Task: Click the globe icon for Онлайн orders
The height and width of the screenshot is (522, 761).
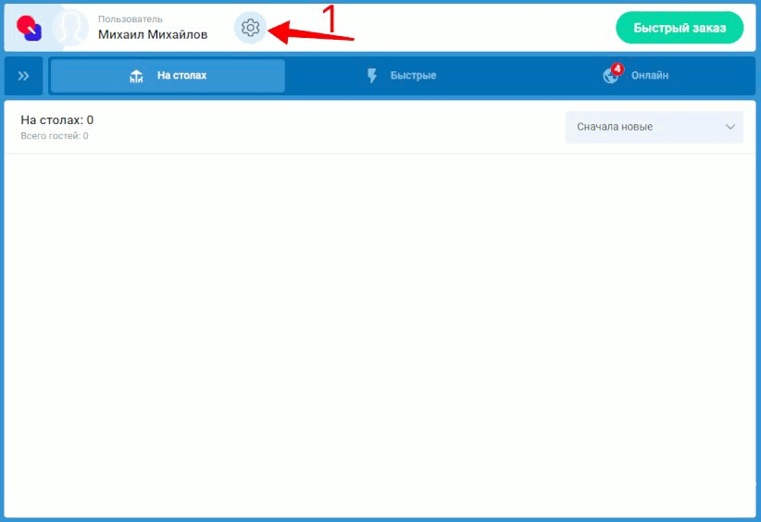Action: (x=610, y=76)
